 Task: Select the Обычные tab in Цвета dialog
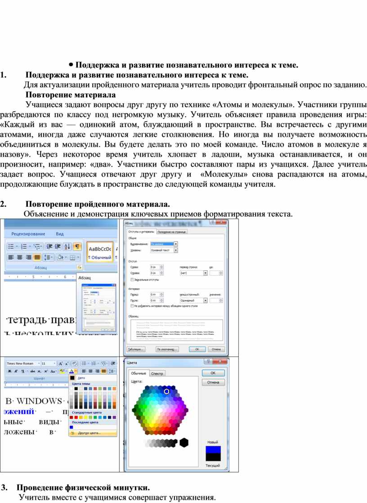pyautogui.click(x=139, y=373)
